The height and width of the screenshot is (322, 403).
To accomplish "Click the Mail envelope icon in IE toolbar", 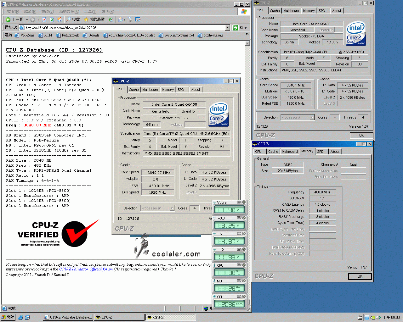I will [120, 19].
